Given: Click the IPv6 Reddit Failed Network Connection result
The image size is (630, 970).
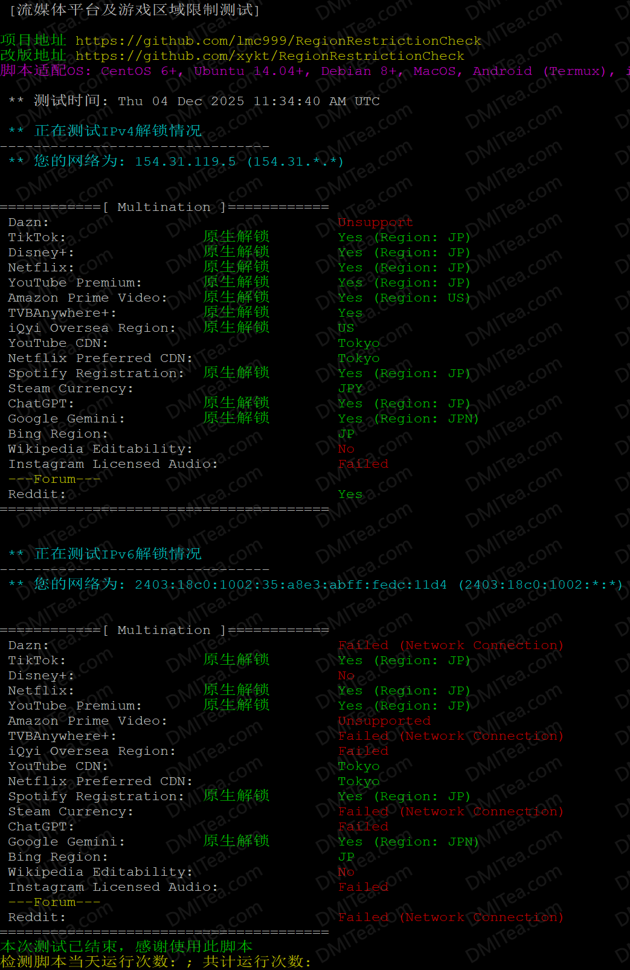Looking at the screenshot, I should click(x=450, y=917).
